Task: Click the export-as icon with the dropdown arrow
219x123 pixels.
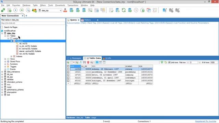Action: coord(72,62)
